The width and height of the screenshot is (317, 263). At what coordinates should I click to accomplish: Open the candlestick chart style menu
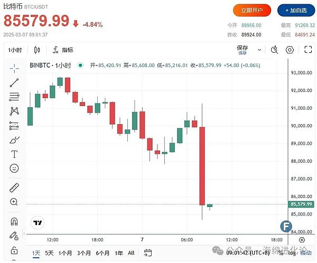click(36, 50)
